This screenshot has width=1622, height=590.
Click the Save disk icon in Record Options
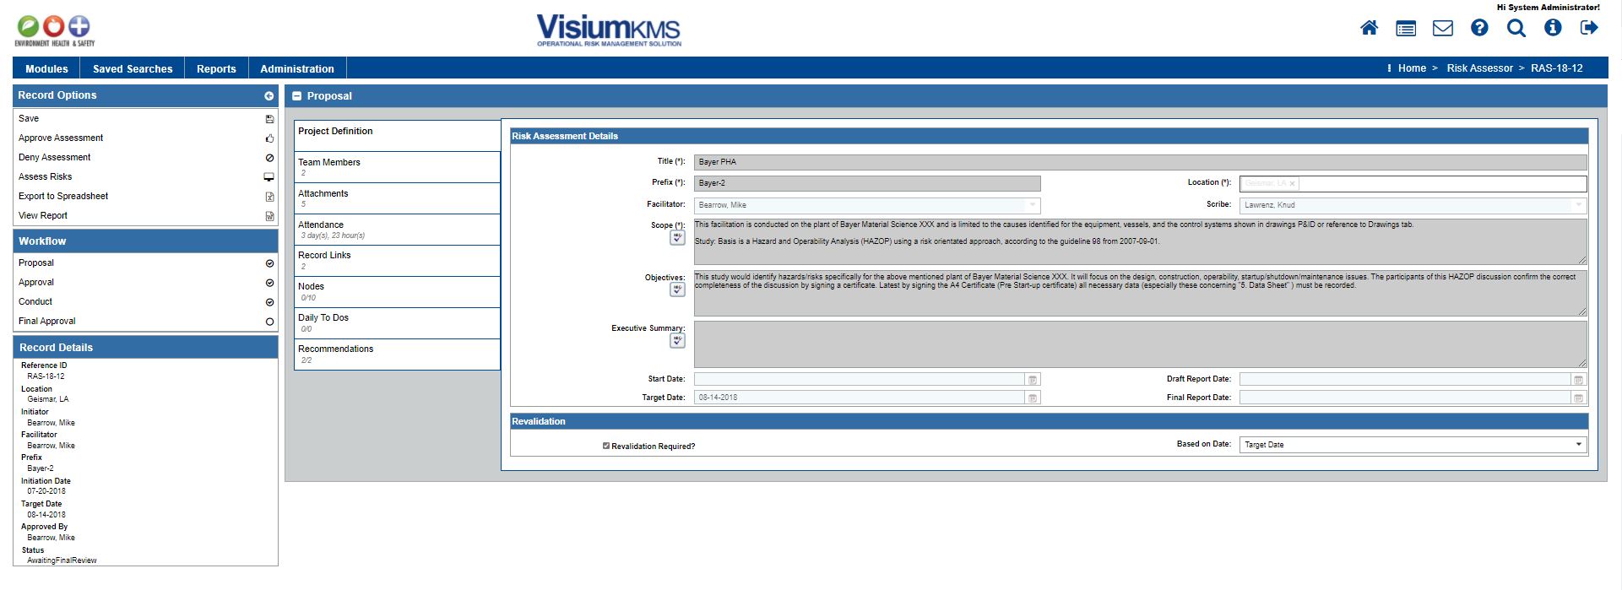pyautogui.click(x=269, y=119)
